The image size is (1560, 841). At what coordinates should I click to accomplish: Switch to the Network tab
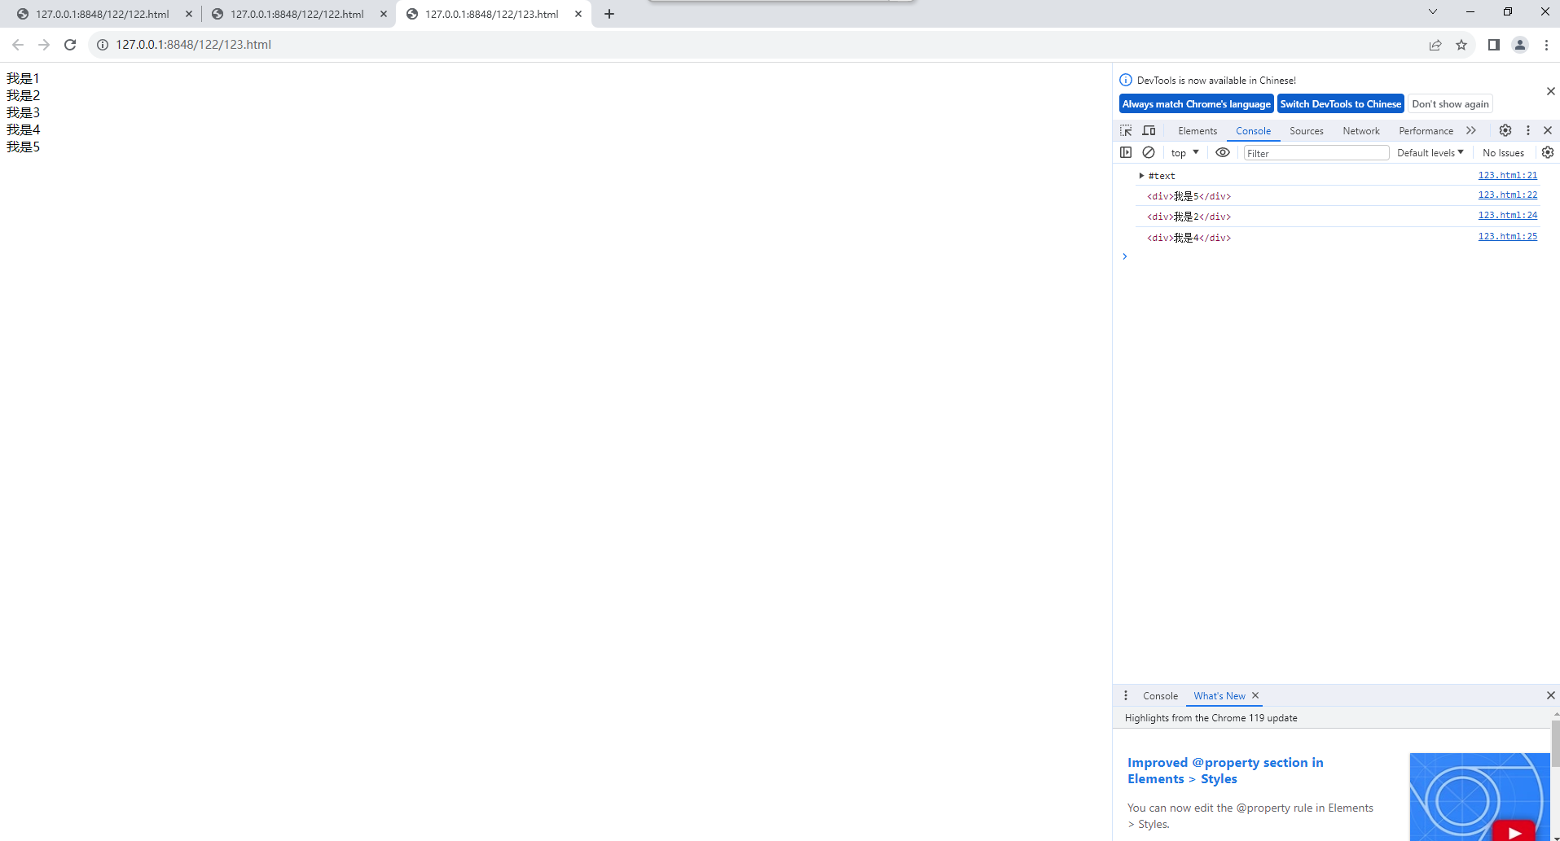(1360, 131)
